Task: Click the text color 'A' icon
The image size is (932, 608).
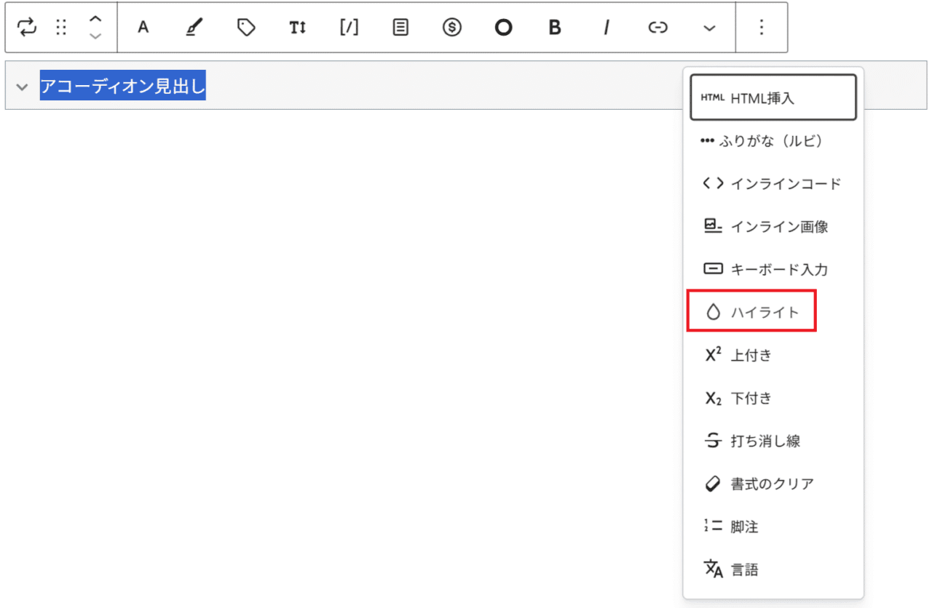Action: click(x=143, y=28)
